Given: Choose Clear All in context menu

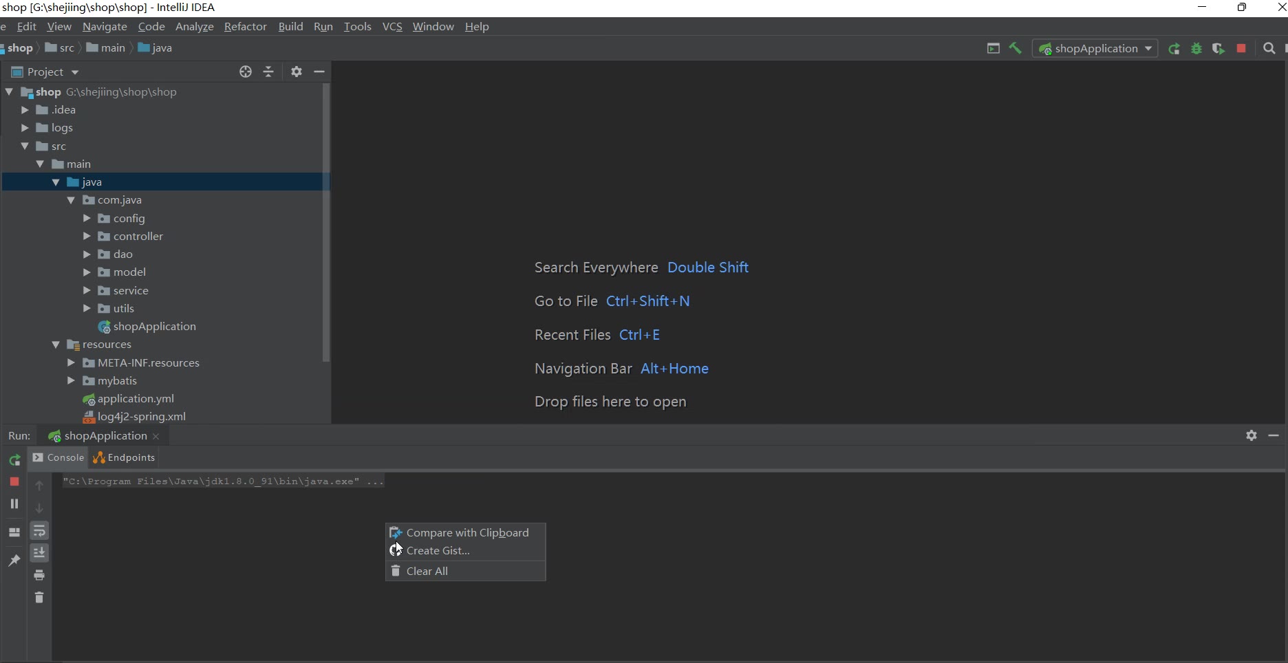Looking at the screenshot, I should click(466, 571).
